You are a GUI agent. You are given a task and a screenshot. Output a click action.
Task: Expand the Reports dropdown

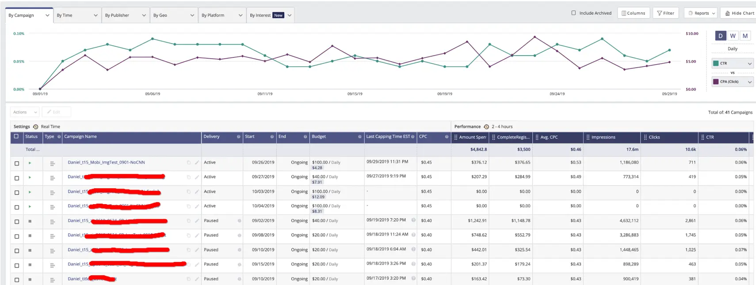(702, 13)
